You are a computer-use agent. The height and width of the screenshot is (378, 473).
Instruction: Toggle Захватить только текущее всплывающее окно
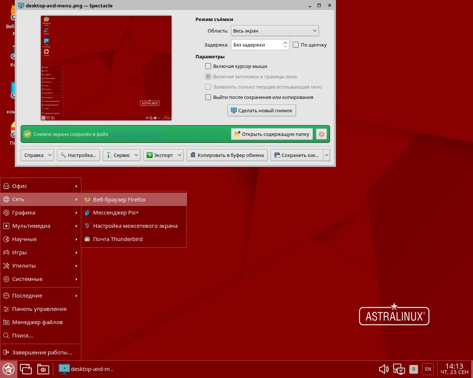click(x=208, y=87)
